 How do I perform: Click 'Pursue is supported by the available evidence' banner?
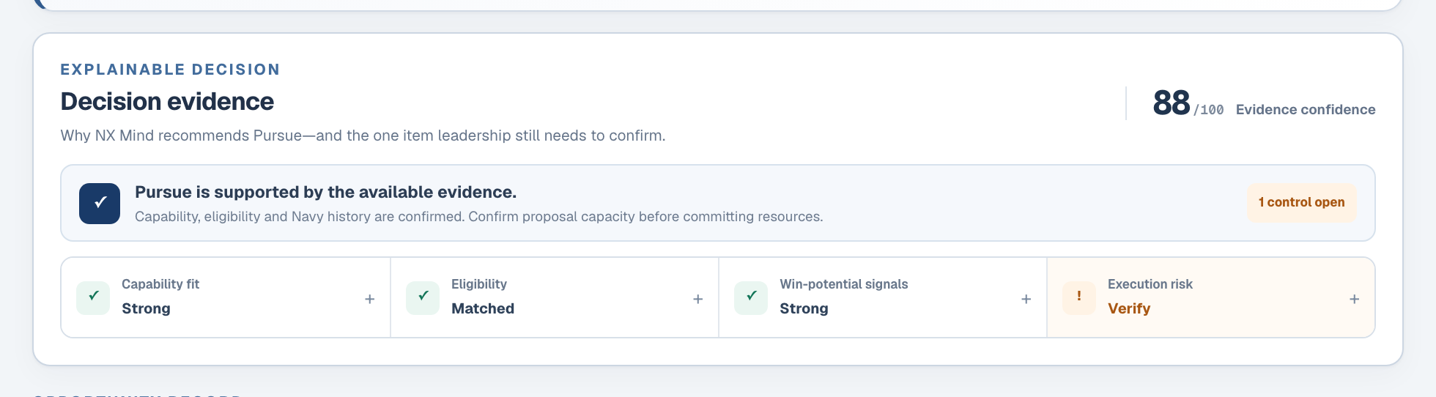(717, 203)
